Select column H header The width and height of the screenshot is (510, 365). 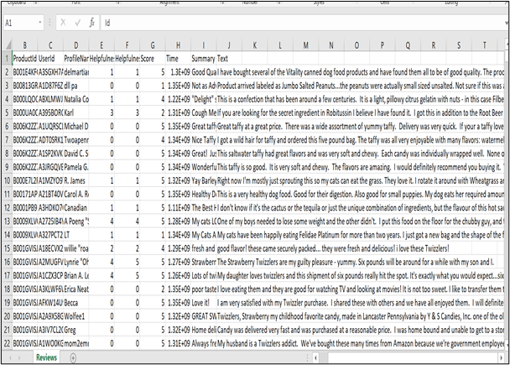click(178, 45)
